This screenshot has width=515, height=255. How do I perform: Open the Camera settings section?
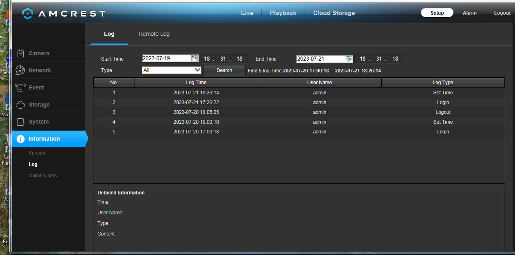click(49, 53)
